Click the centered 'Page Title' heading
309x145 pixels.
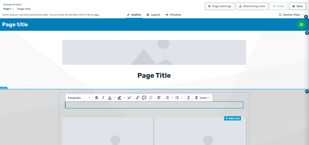(154, 75)
